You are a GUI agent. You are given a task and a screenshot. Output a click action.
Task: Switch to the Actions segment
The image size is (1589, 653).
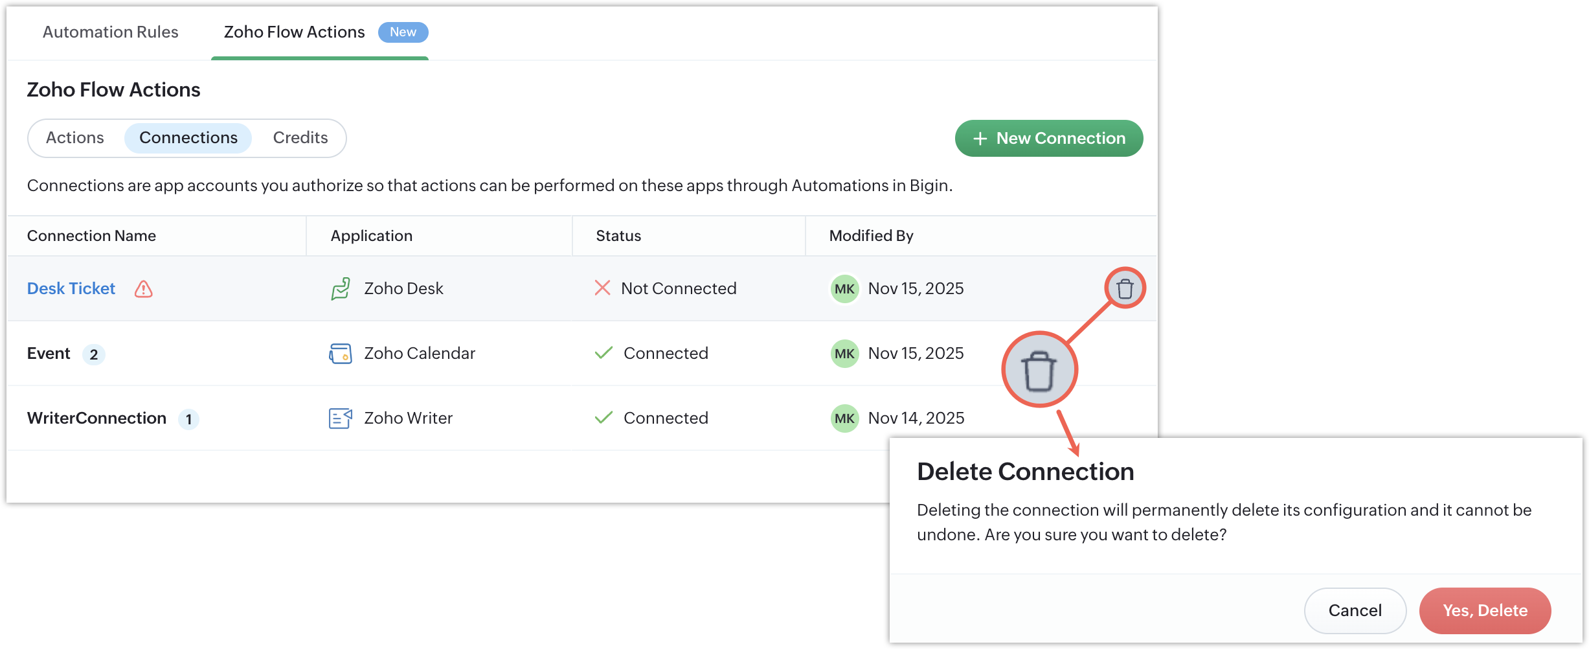(x=75, y=138)
